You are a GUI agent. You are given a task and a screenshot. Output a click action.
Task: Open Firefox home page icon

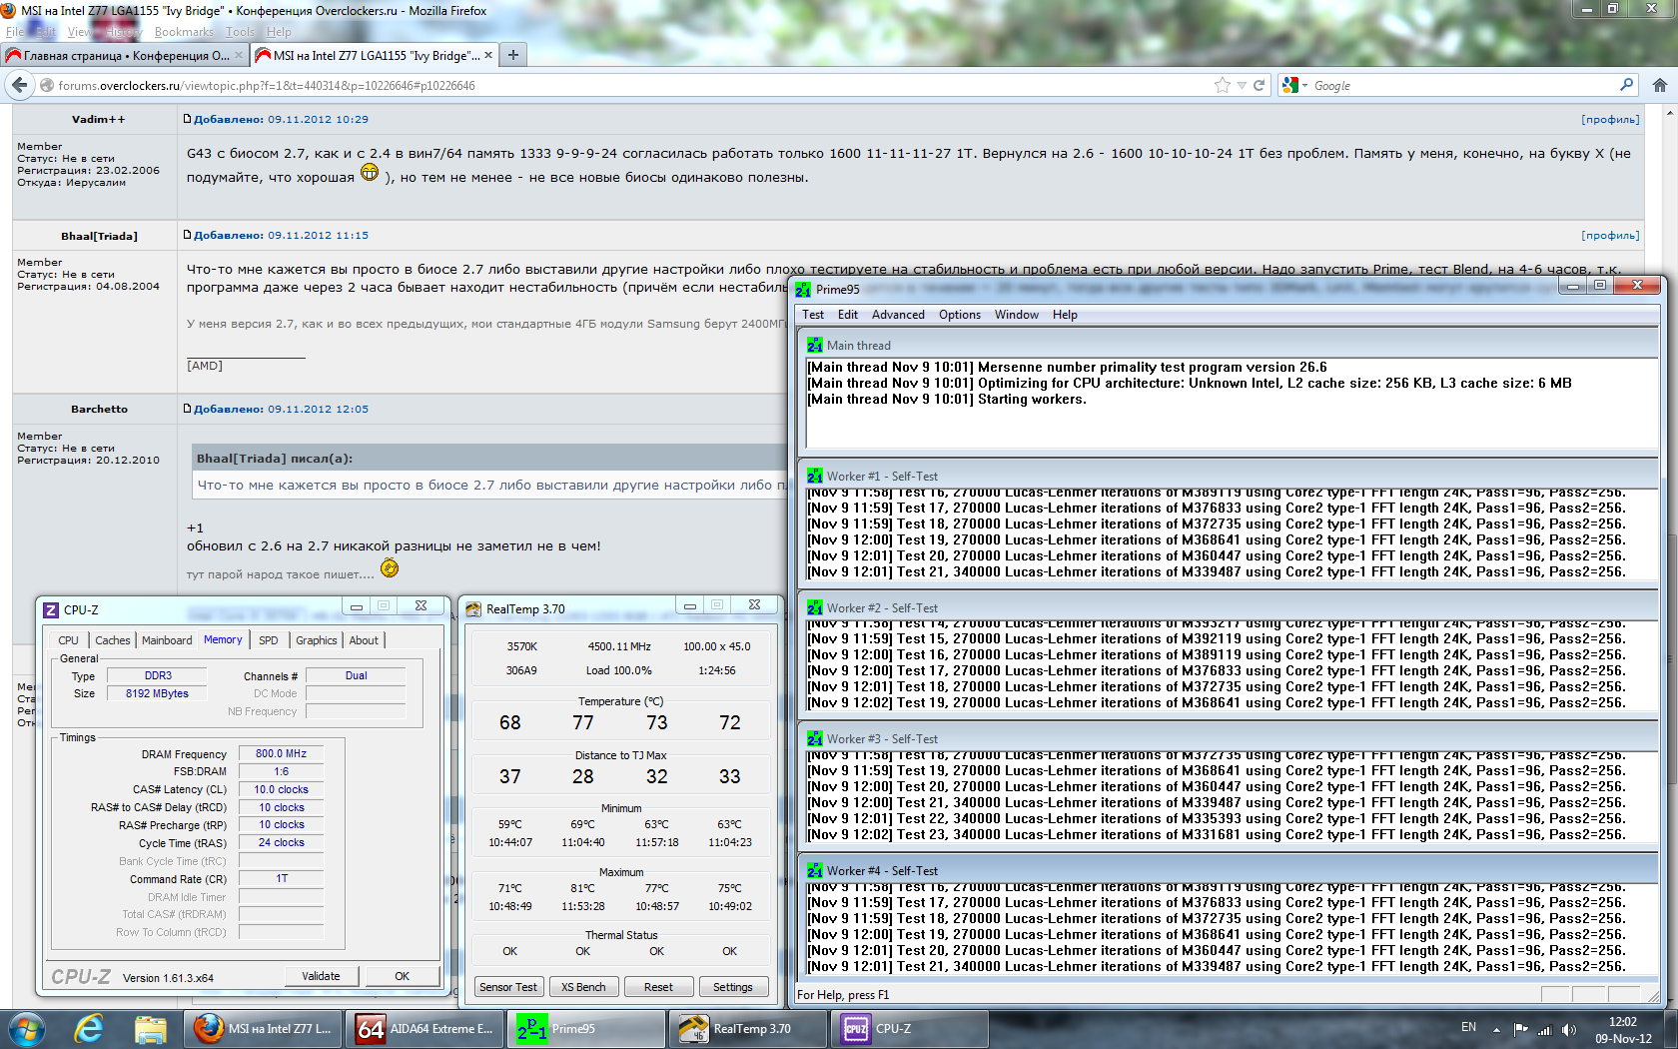tap(1659, 86)
